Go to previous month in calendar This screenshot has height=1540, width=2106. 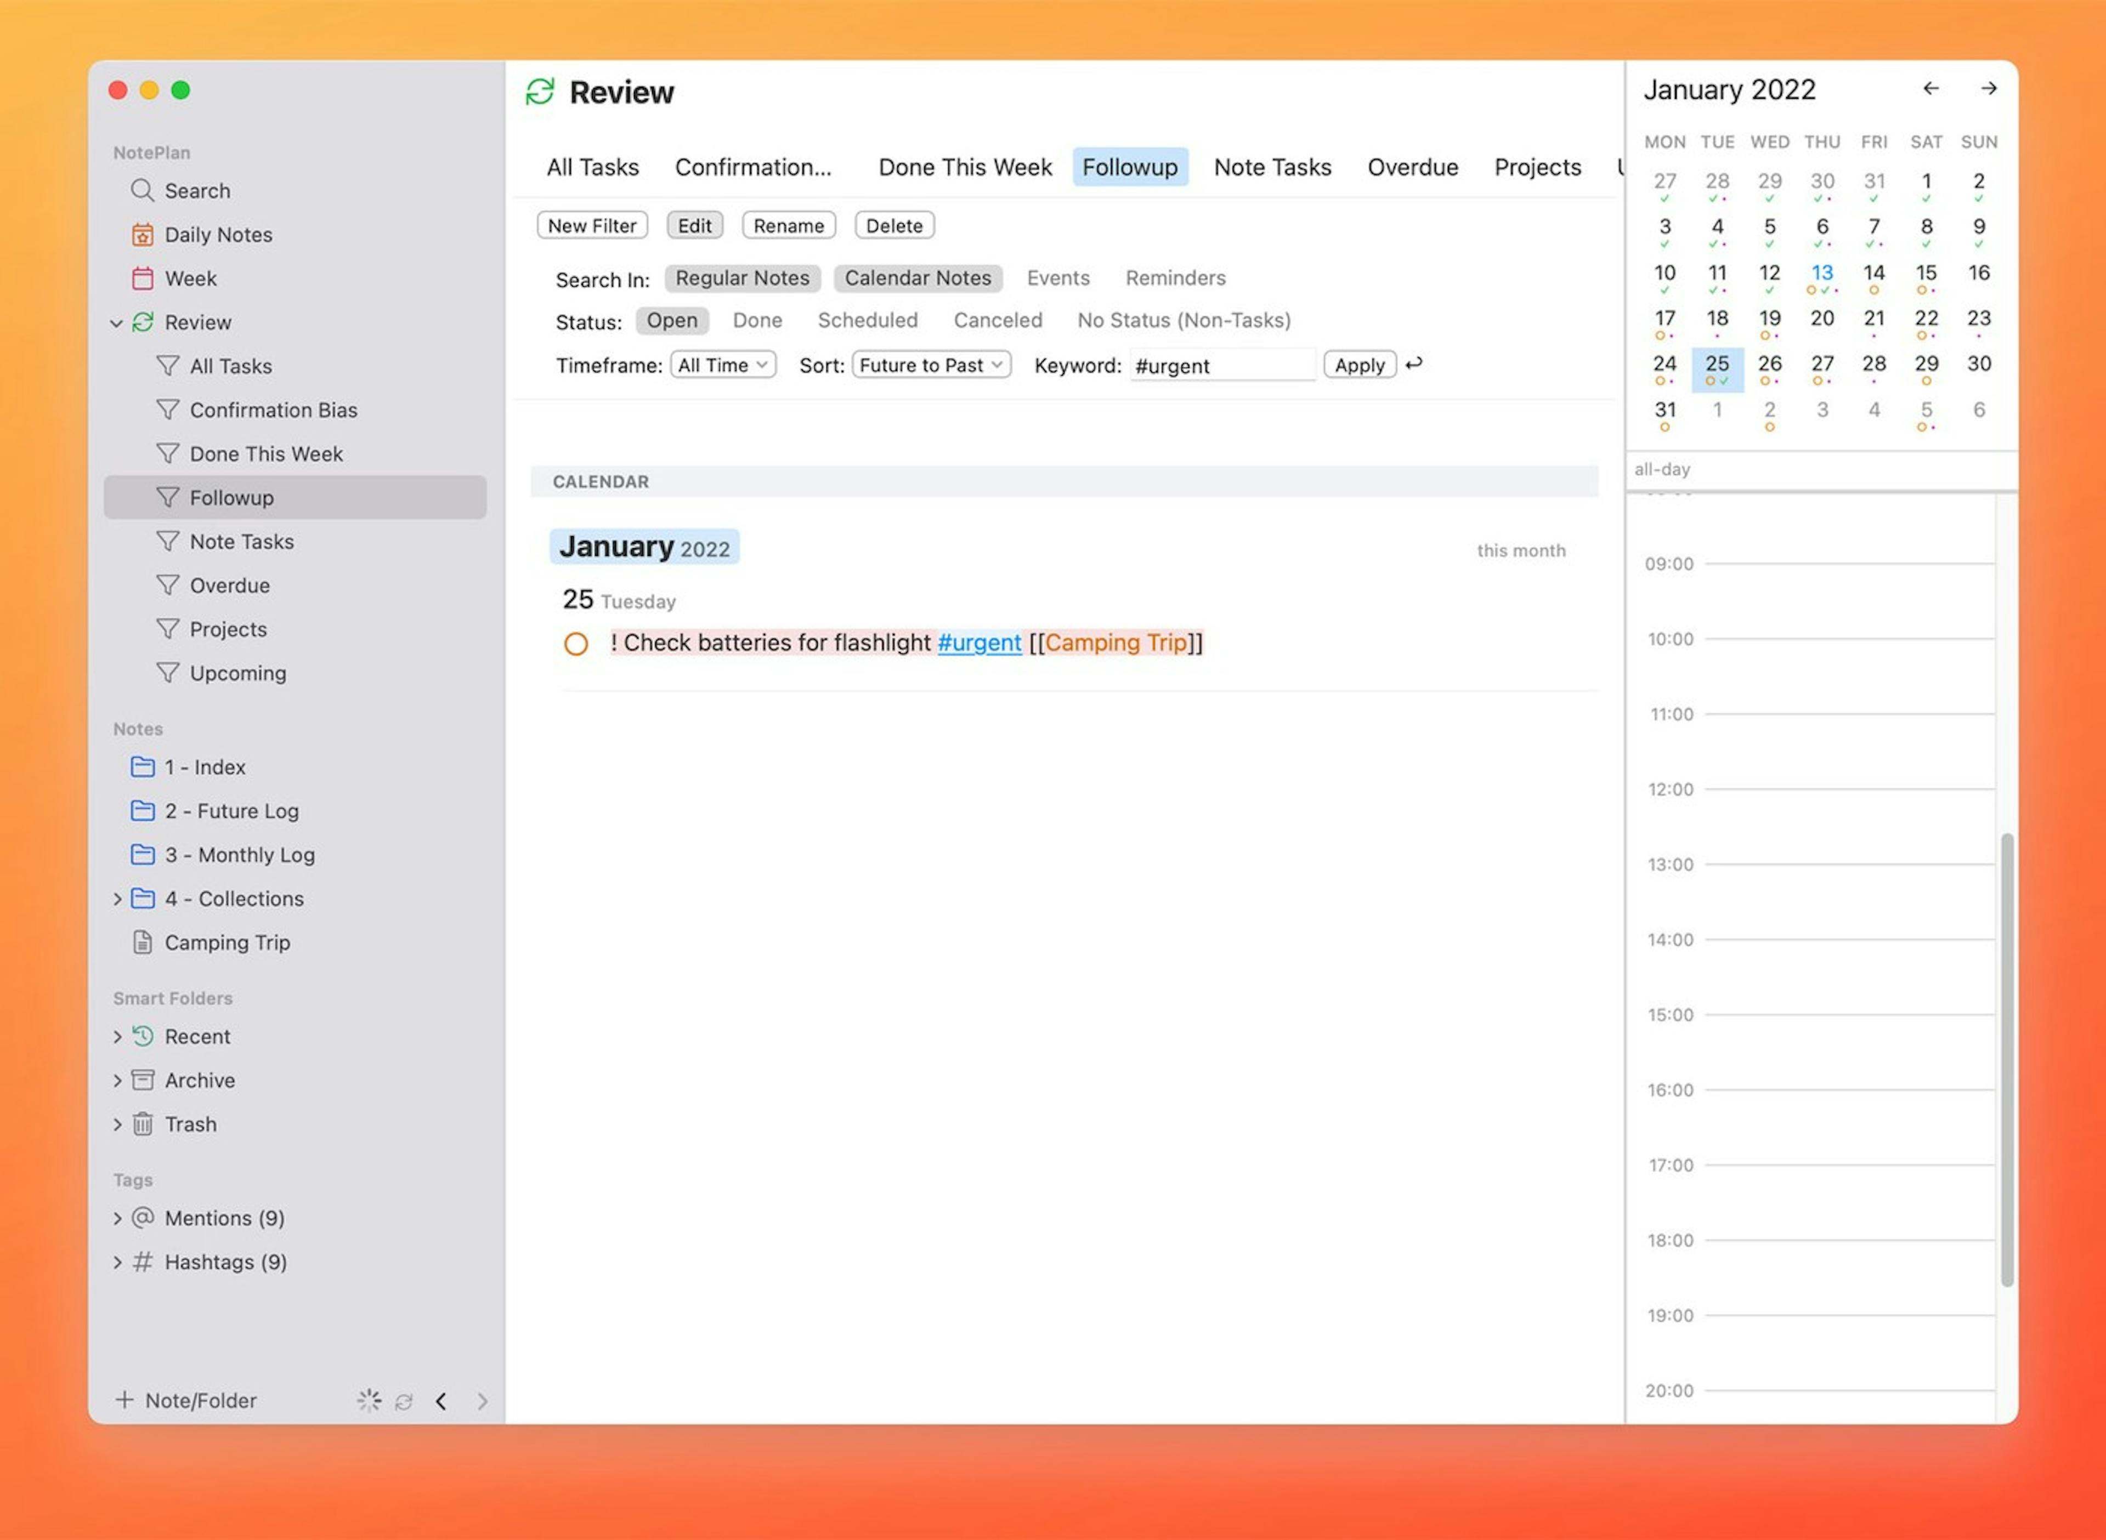1930,89
